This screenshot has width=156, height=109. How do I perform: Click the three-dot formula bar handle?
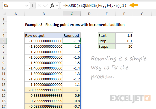(x=33, y=5)
